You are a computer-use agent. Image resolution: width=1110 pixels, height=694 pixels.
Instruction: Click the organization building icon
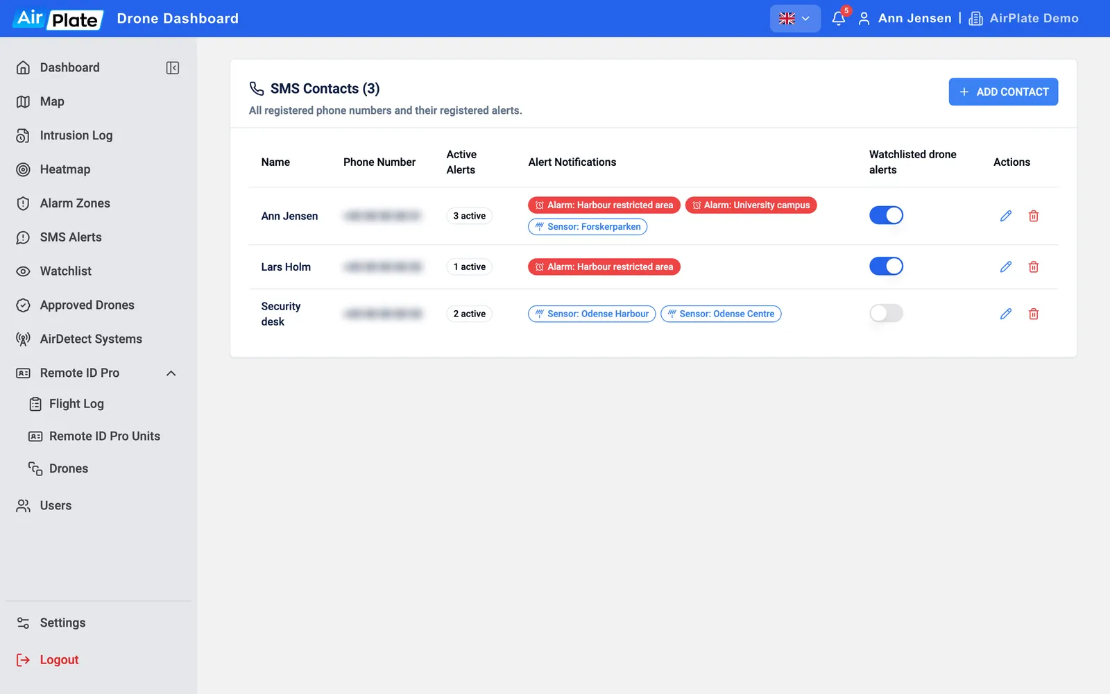975,19
